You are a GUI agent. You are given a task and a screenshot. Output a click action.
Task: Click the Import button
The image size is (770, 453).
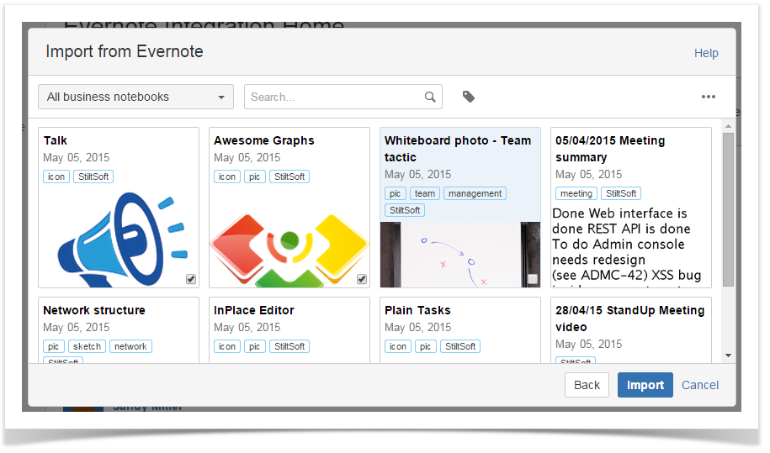coord(645,385)
